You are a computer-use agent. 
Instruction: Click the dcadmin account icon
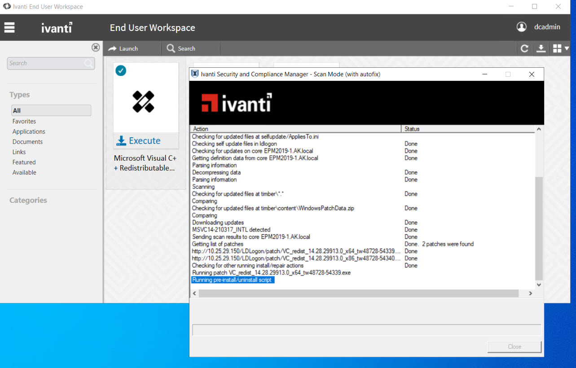tap(521, 27)
